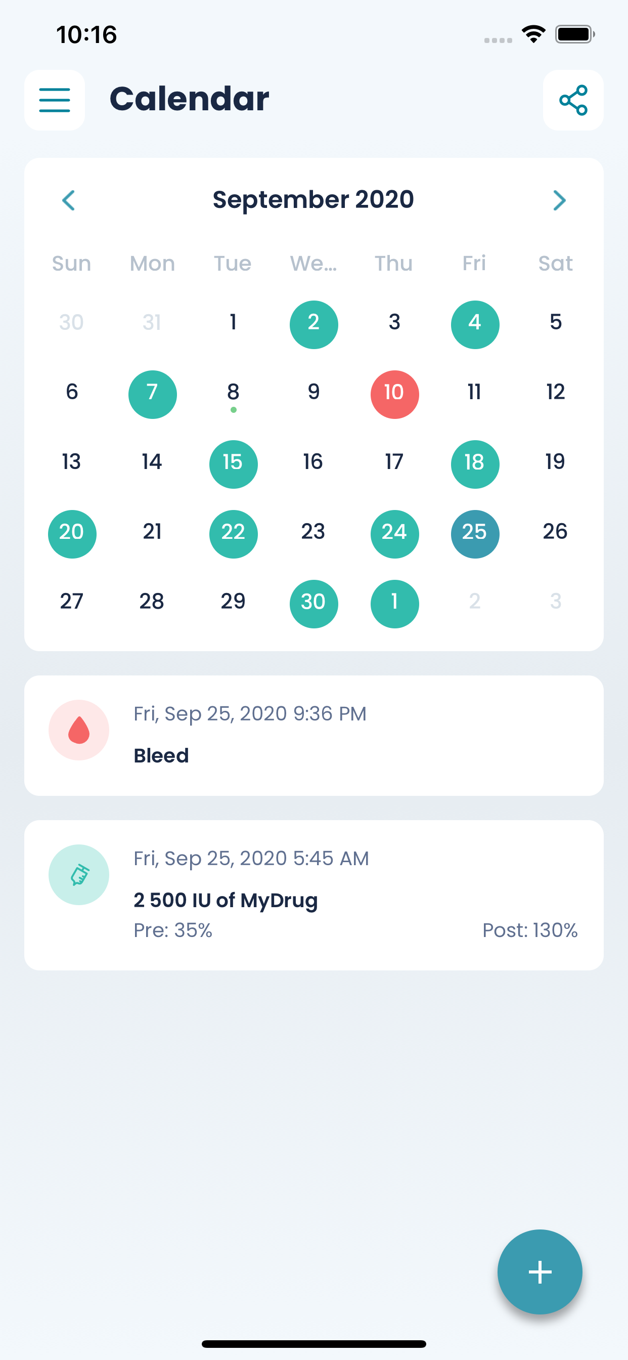Tap the battery status icon
The image size is (628, 1360).
[575, 34]
